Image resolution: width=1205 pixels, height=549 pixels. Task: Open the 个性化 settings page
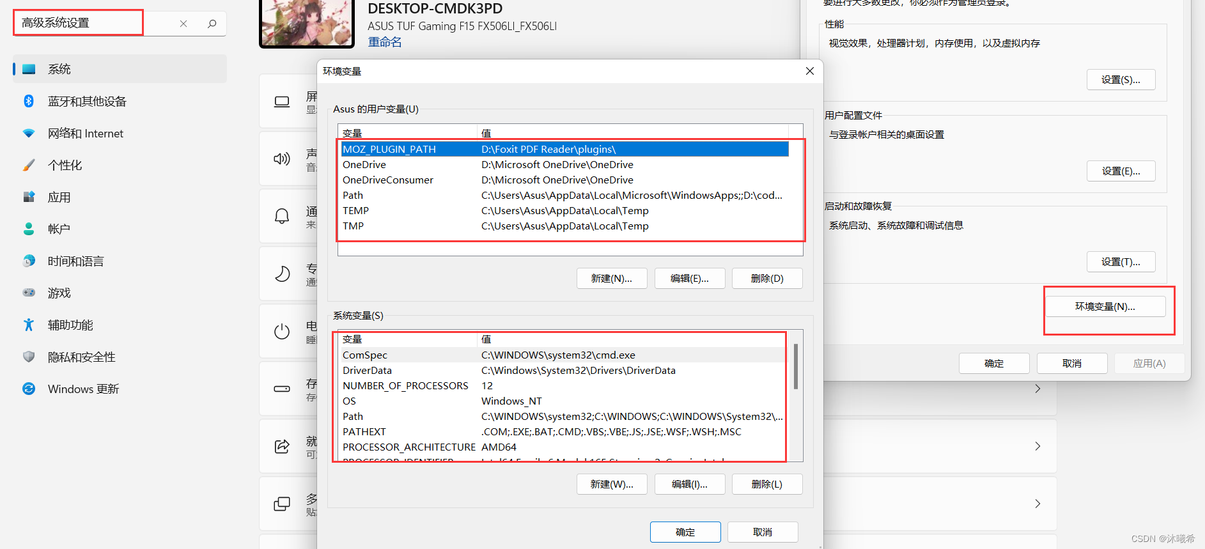click(120, 165)
